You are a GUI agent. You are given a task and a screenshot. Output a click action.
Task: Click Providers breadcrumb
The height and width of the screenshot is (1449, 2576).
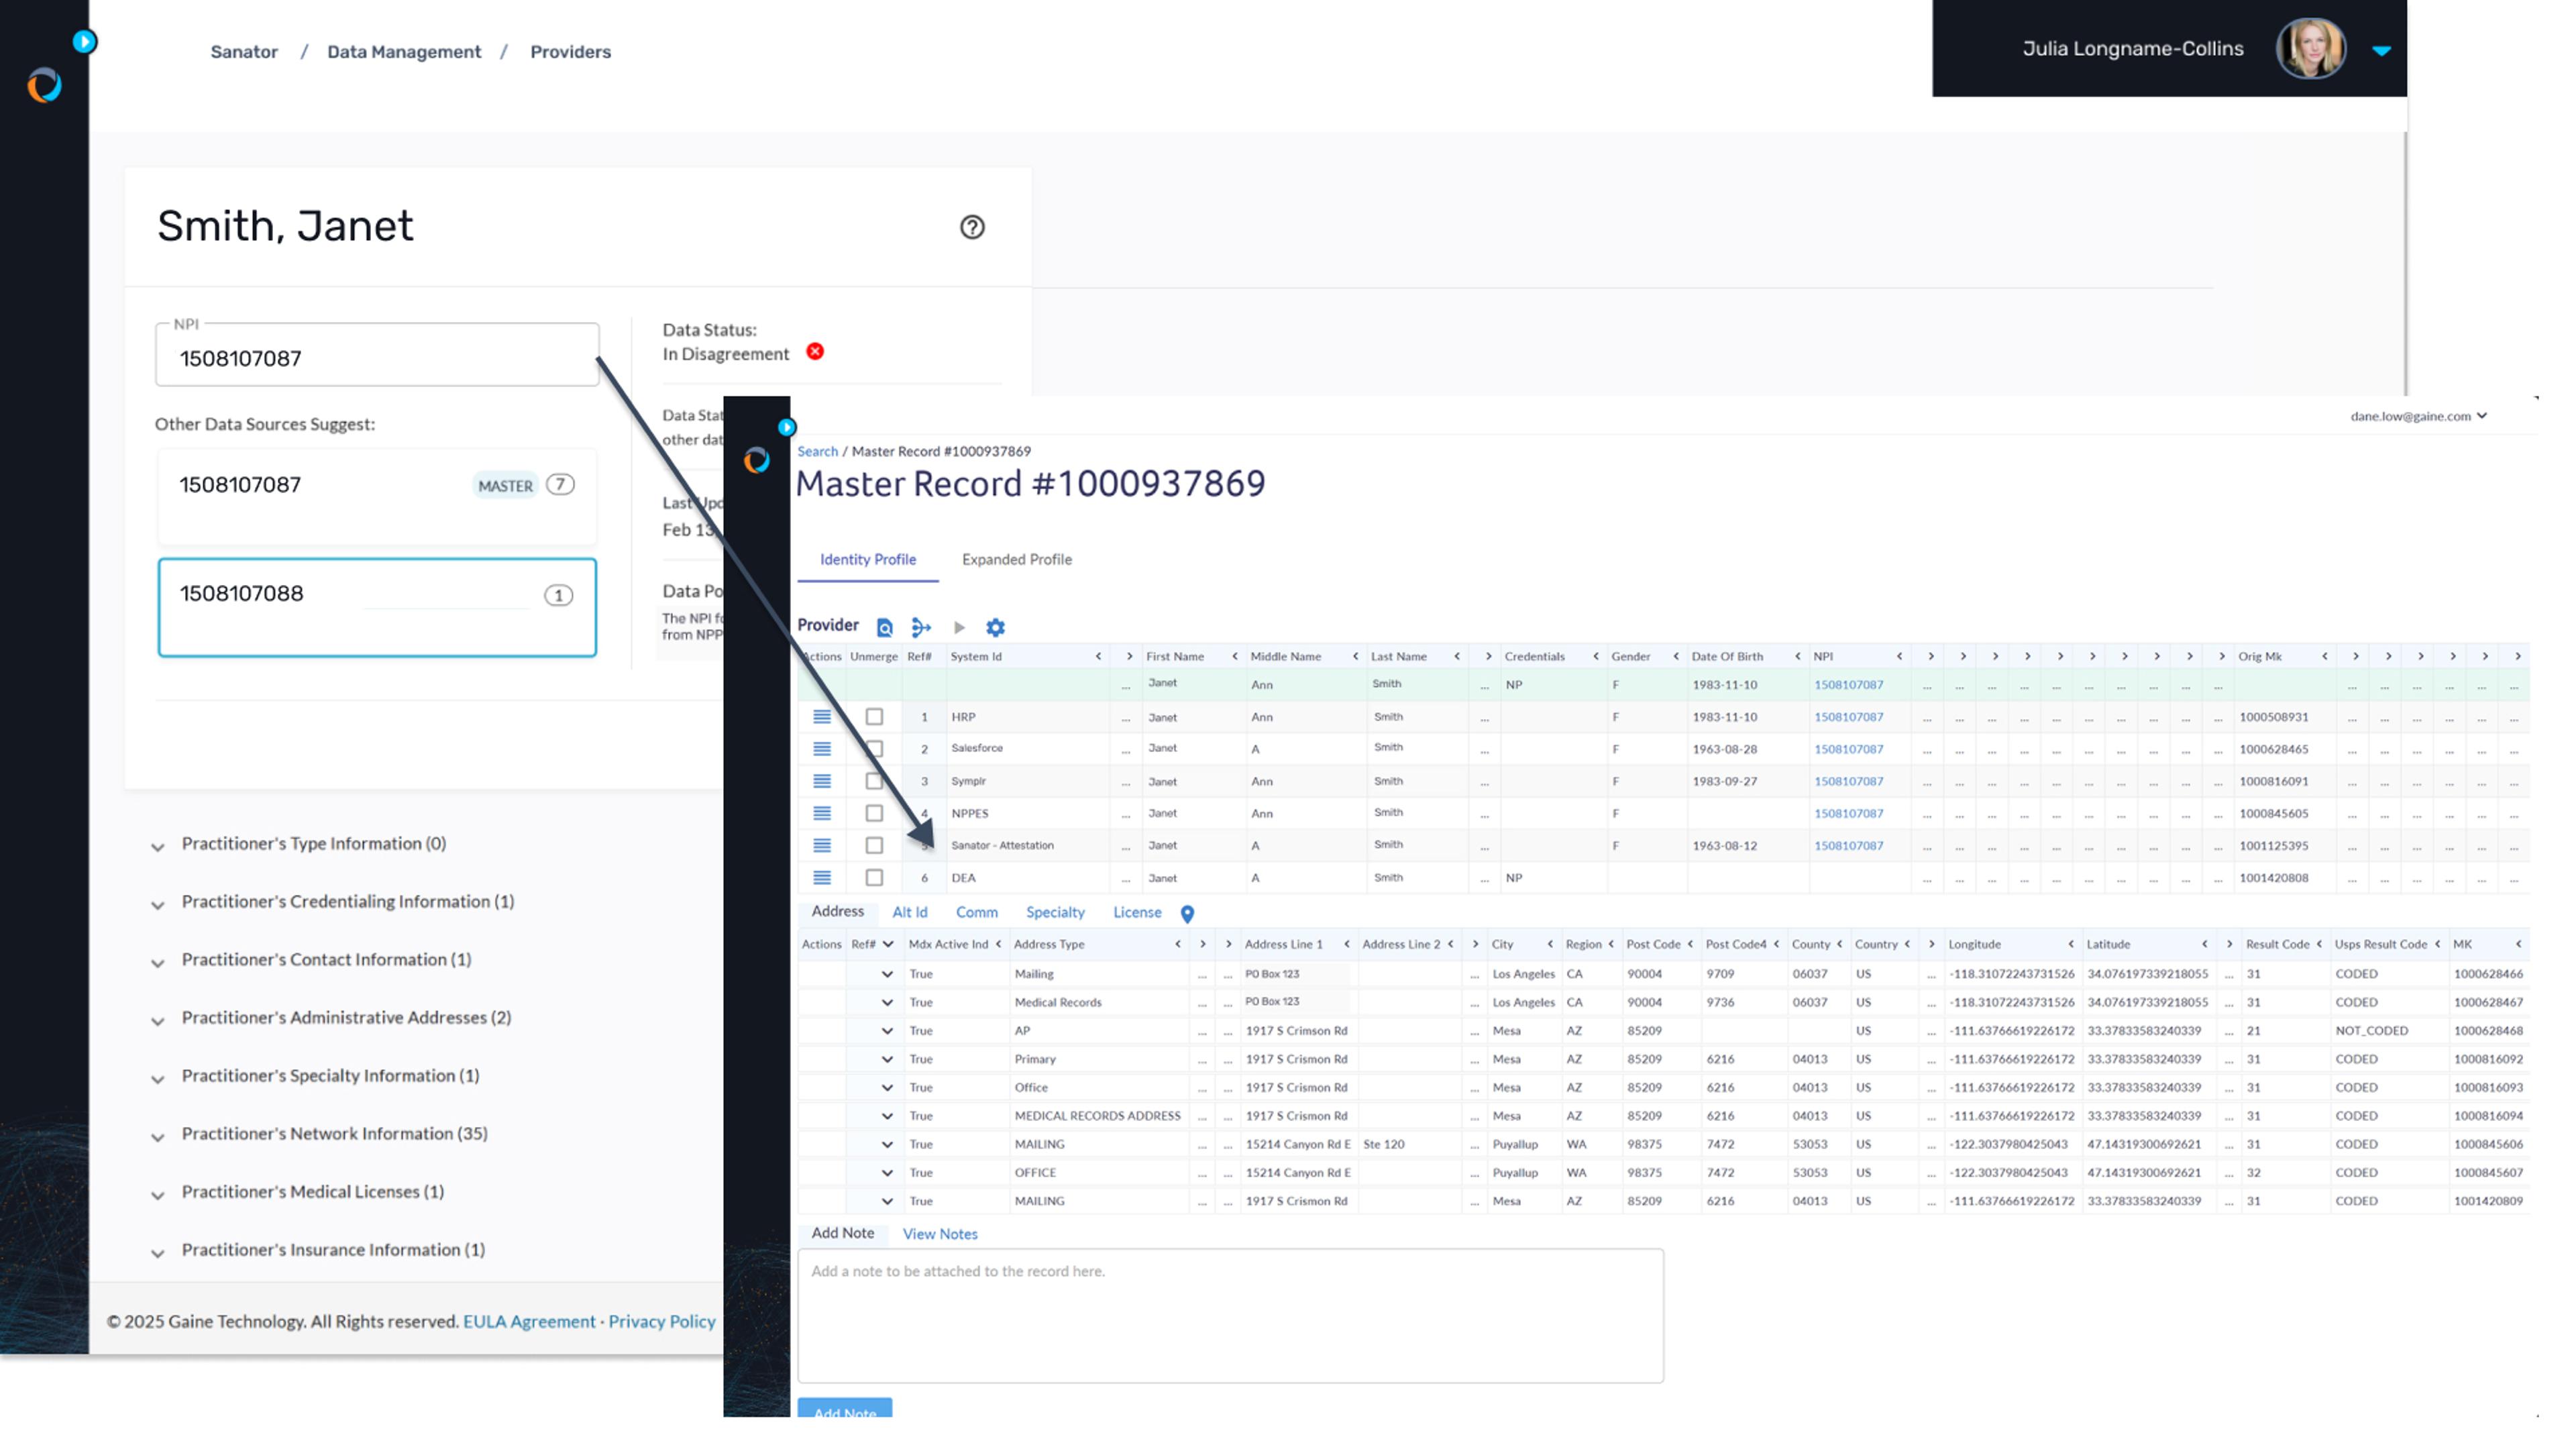tap(570, 51)
